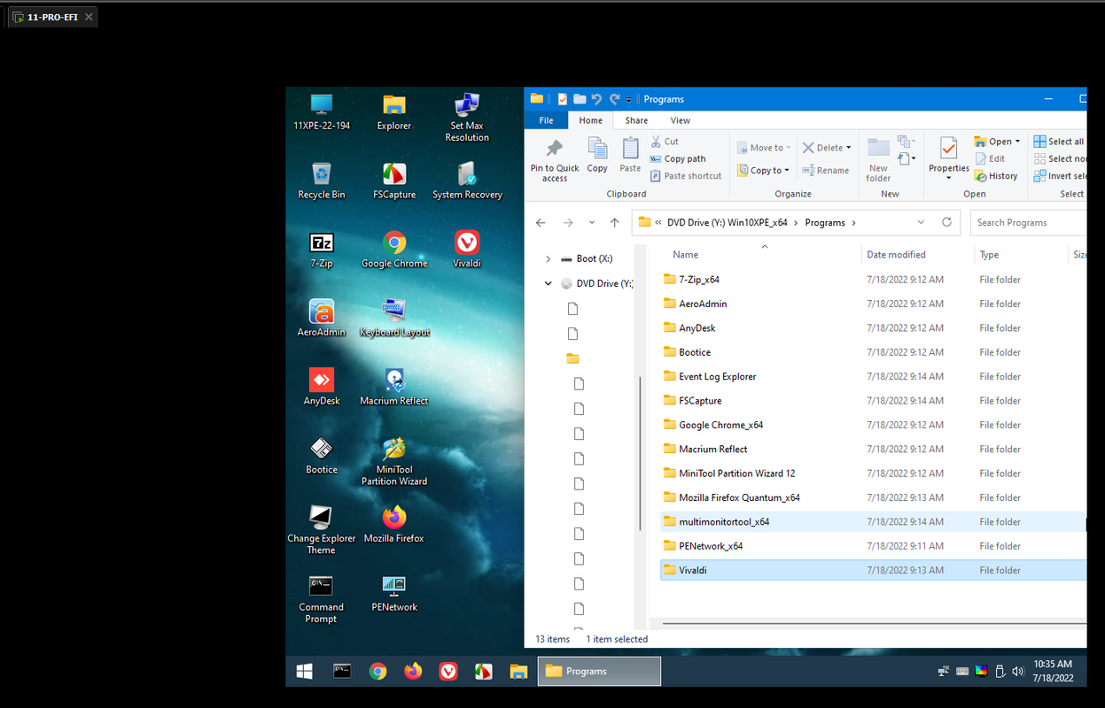Click the Programs taskbar window button
The height and width of the screenshot is (708, 1105).
coord(599,671)
